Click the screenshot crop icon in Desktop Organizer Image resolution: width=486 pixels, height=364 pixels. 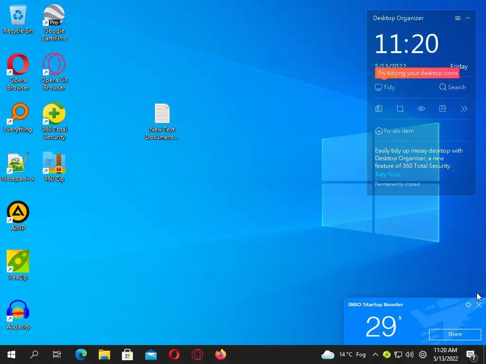point(400,109)
